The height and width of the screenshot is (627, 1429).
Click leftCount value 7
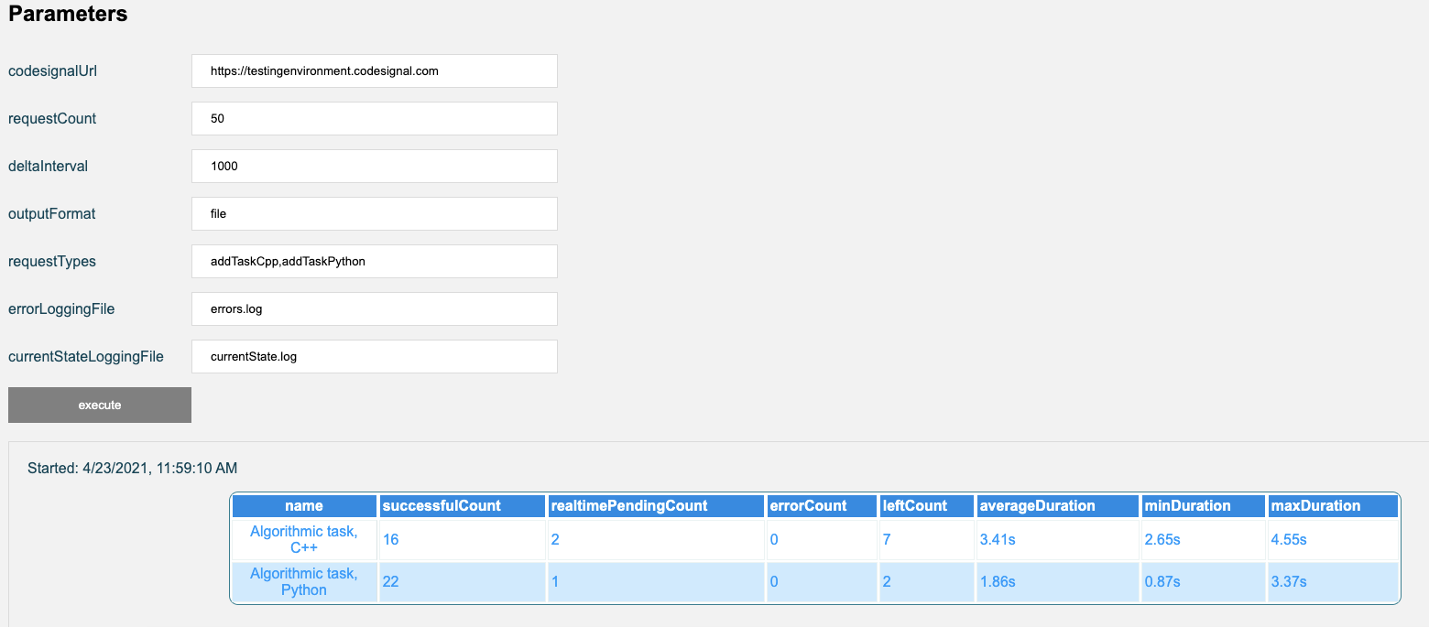[x=887, y=540]
